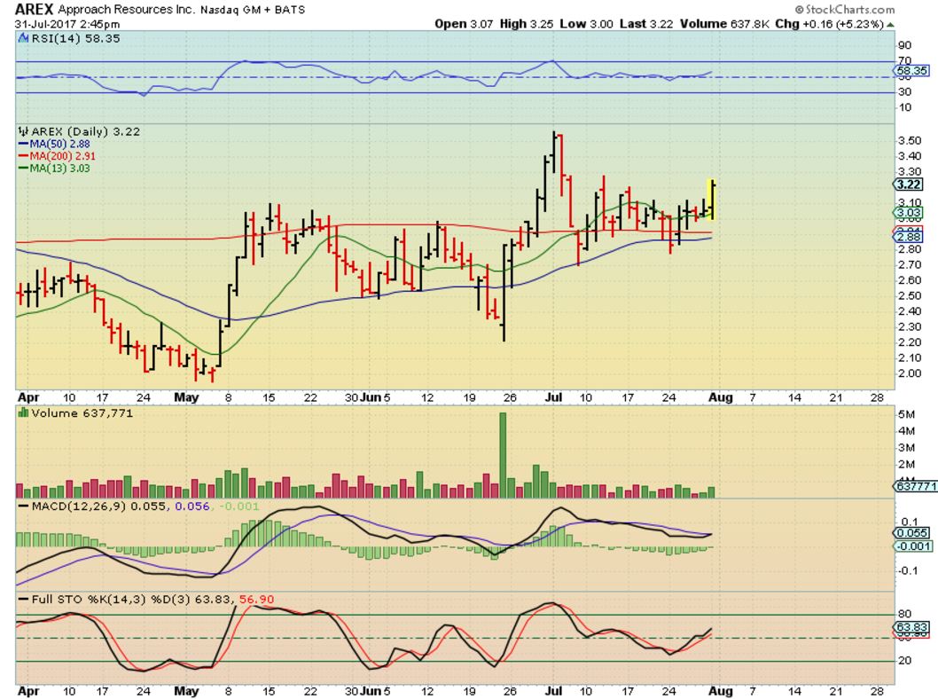
Task: Click the Last 3.22 quote value
Action: point(646,24)
